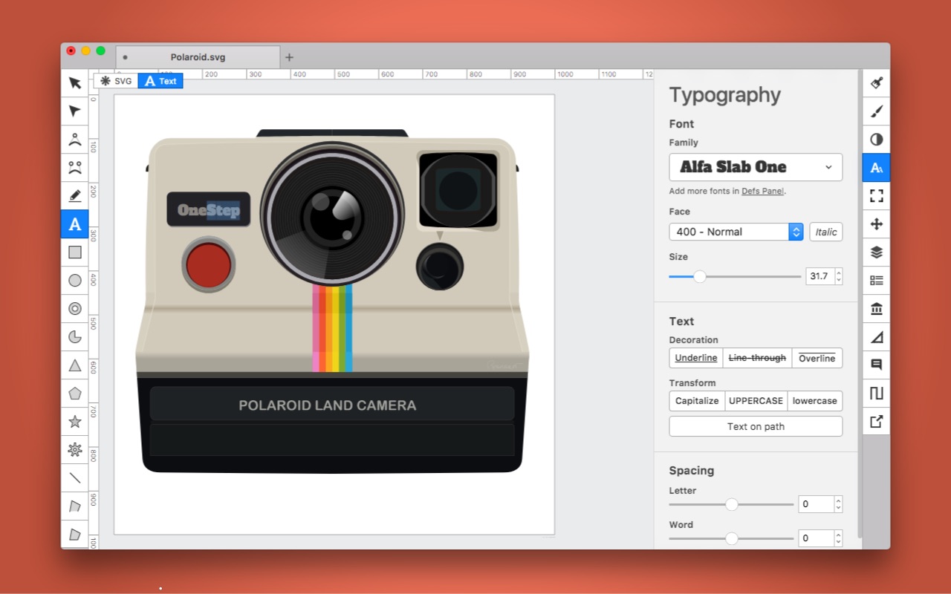The image size is (951, 594).
Task: Open the Layers panel icon
Action: [876, 252]
